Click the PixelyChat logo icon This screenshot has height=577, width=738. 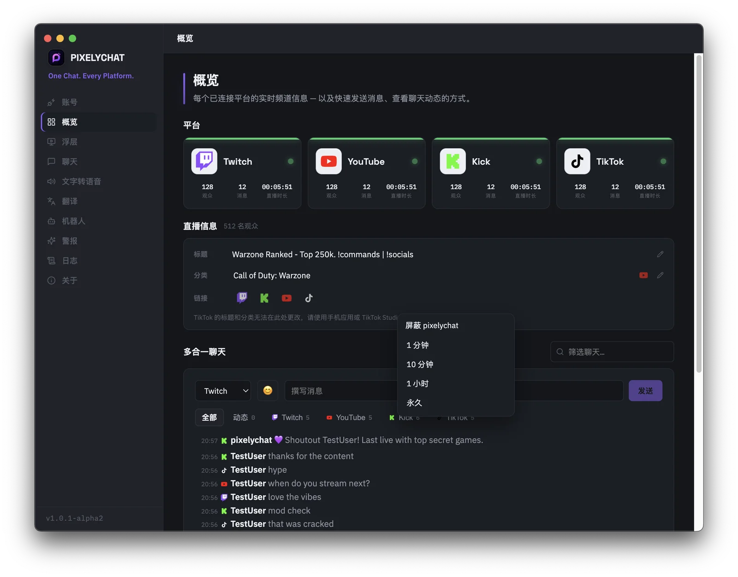coord(56,58)
